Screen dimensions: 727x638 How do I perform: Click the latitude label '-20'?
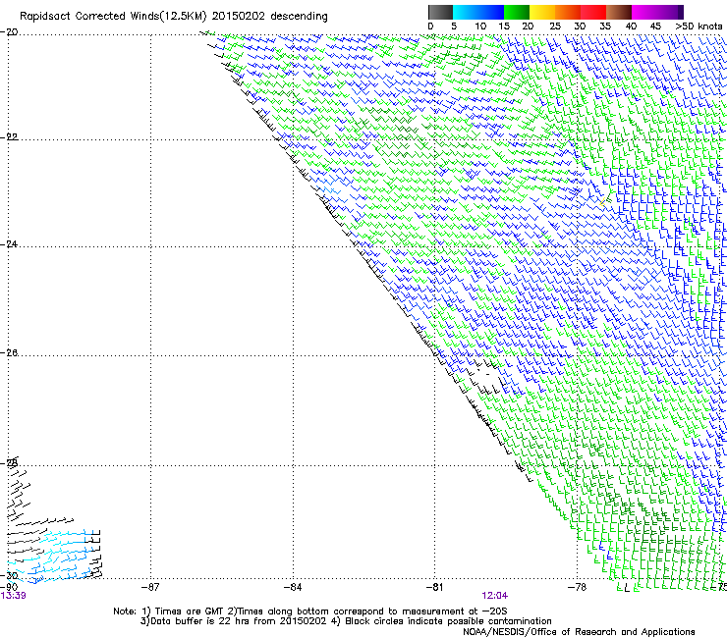coord(9,32)
